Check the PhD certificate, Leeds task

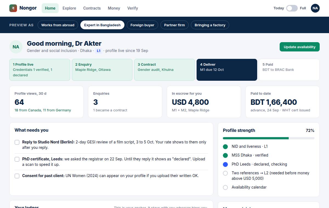(x=17, y=159)
